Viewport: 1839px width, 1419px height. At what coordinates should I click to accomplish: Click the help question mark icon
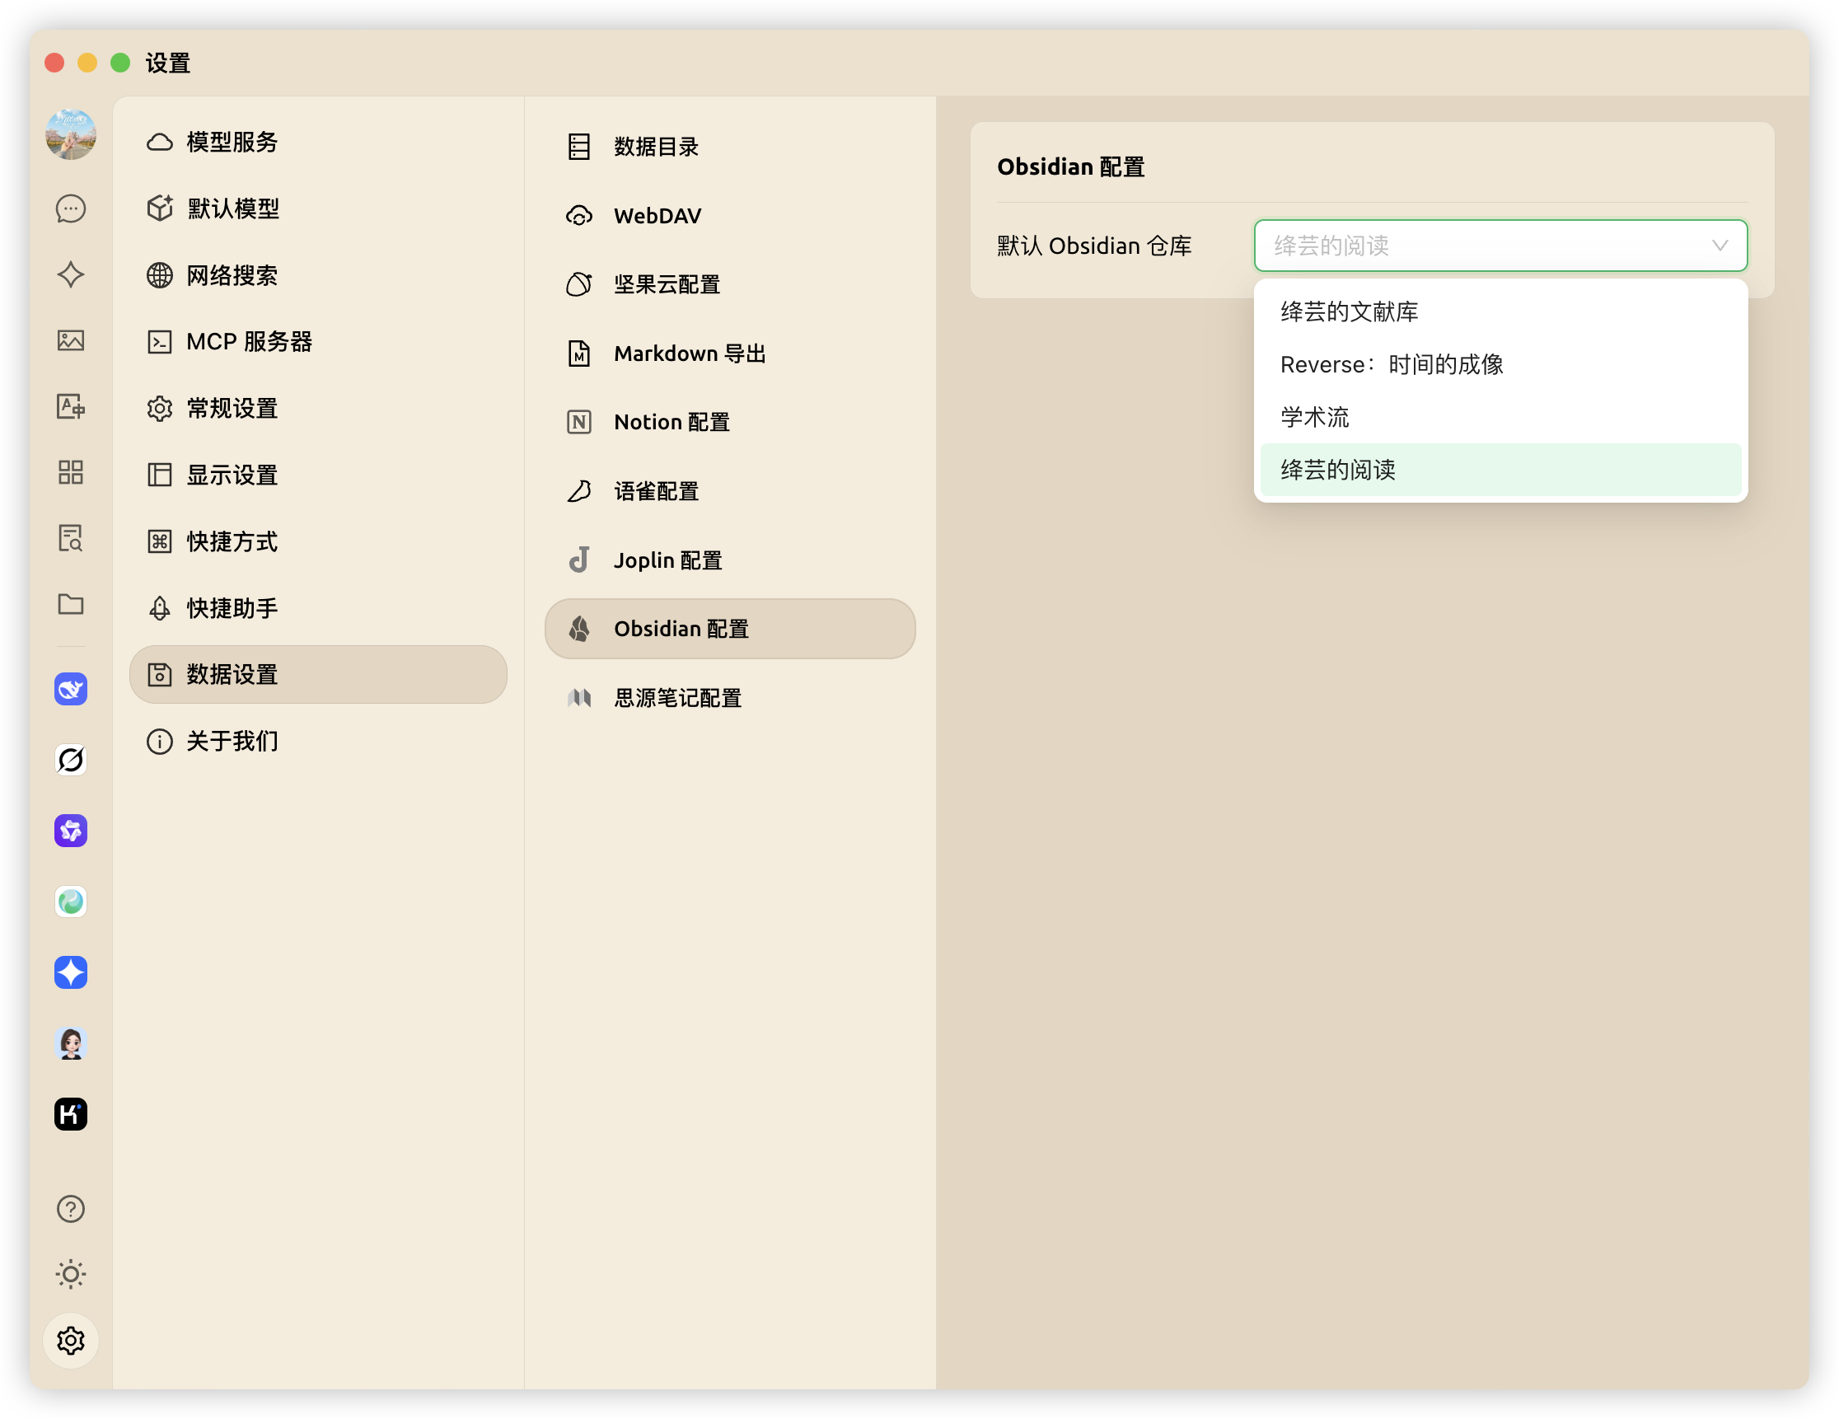[x=71, y=1210]
